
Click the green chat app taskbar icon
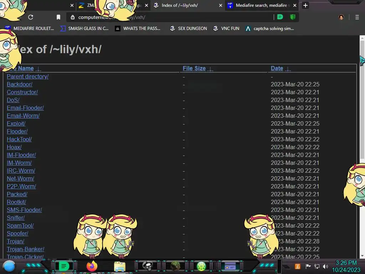pos(63,266)
